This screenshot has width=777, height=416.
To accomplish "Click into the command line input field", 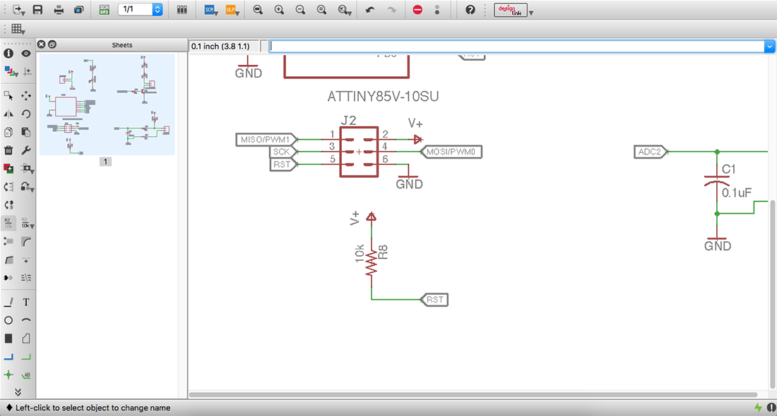I will (x=516, y=46).
